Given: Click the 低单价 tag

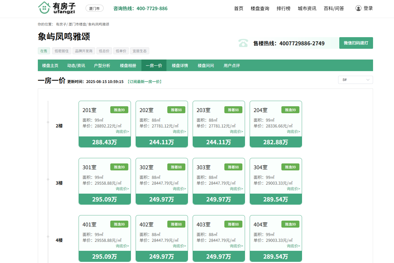Looking at the screenshot, I should point(121,51).
